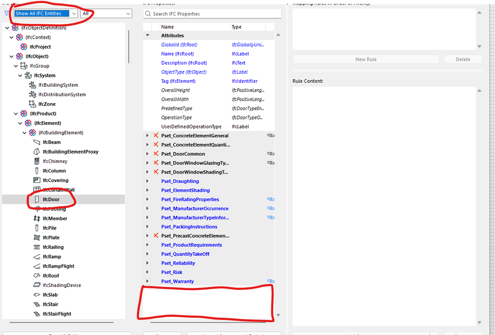Image resolution: width=495 pixels, height=335 pixels.
Task: Collapse the (IfcContext) tree node
Action: [x=12, y=37]
